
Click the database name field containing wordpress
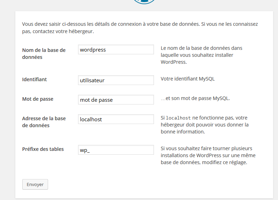tap(116, 49)
